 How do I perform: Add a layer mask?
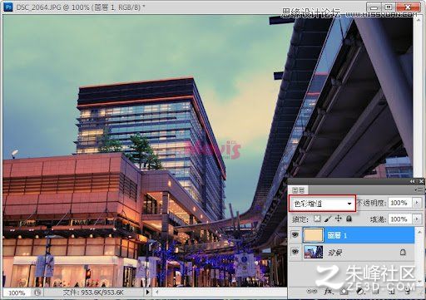[x=344, y=292]
